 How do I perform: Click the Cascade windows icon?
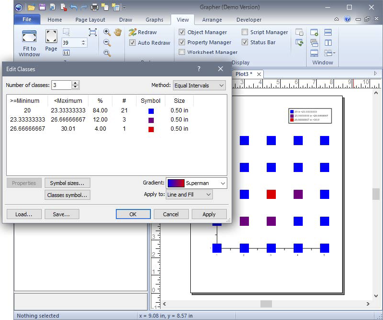pos(314,43)
